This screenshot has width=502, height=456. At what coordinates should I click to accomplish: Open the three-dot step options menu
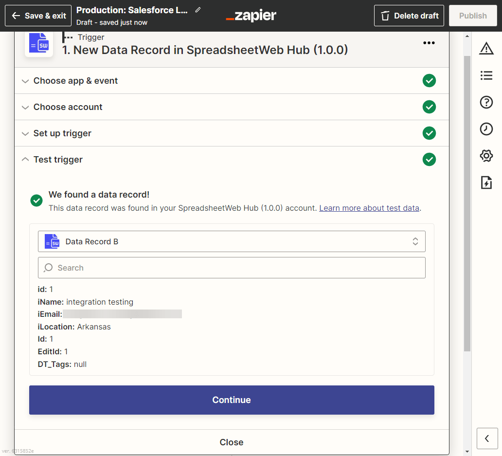429,43
